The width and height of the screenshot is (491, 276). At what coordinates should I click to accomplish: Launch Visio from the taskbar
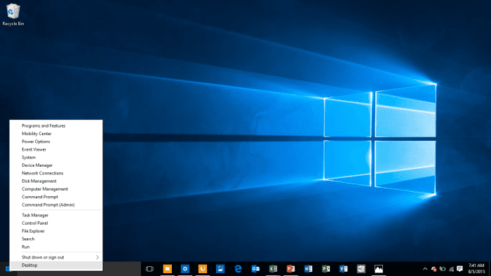click(x=344, y=269)
